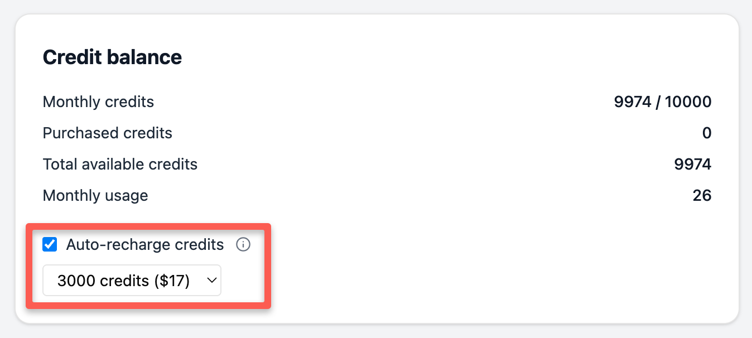Click the "9974 / 10000" monthly credits value
This screenshot has width=752, height=338.
(662, 102)
